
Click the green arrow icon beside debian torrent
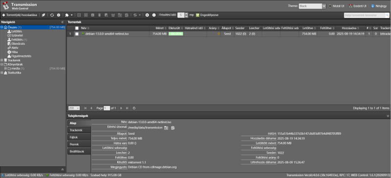coord(83,34)
